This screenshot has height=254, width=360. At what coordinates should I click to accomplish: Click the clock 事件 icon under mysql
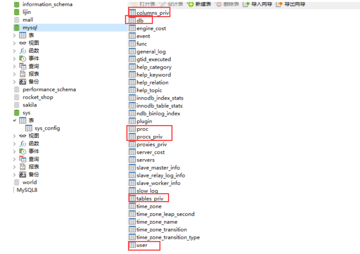(22, 58)
